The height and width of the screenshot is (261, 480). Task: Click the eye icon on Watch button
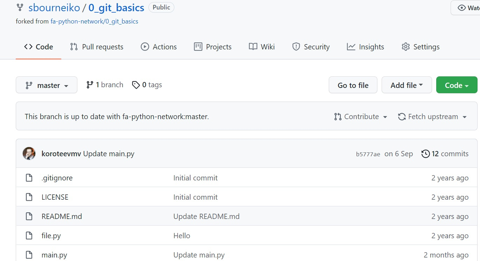point(462,8)
